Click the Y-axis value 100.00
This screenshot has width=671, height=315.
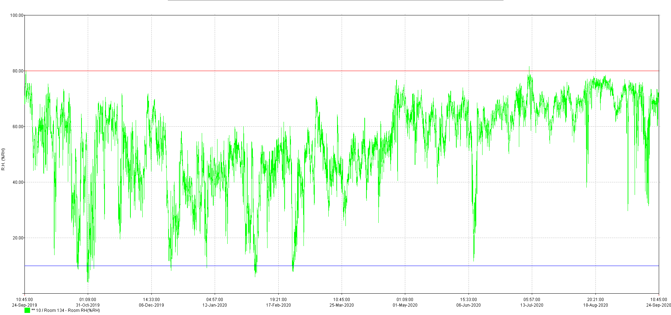tap(17, 15)
